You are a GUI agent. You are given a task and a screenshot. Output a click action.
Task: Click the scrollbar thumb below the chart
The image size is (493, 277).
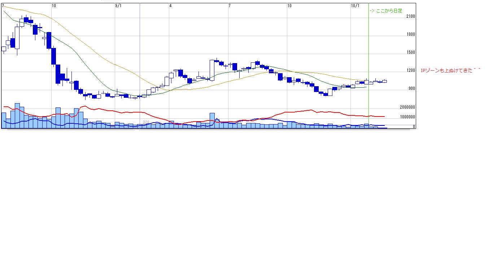(137, 129)
